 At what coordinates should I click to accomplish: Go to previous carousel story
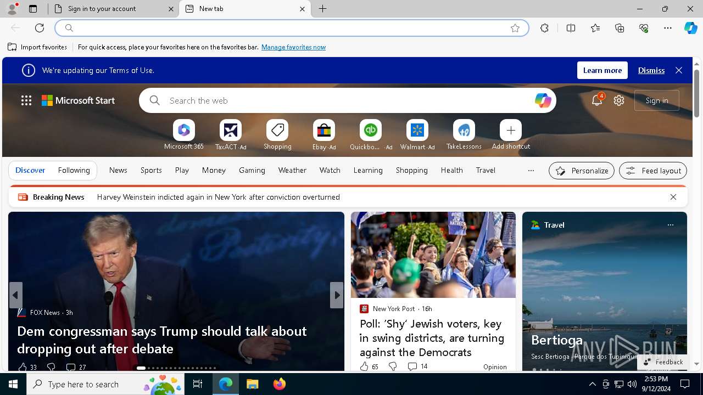[x=15, y=295]
